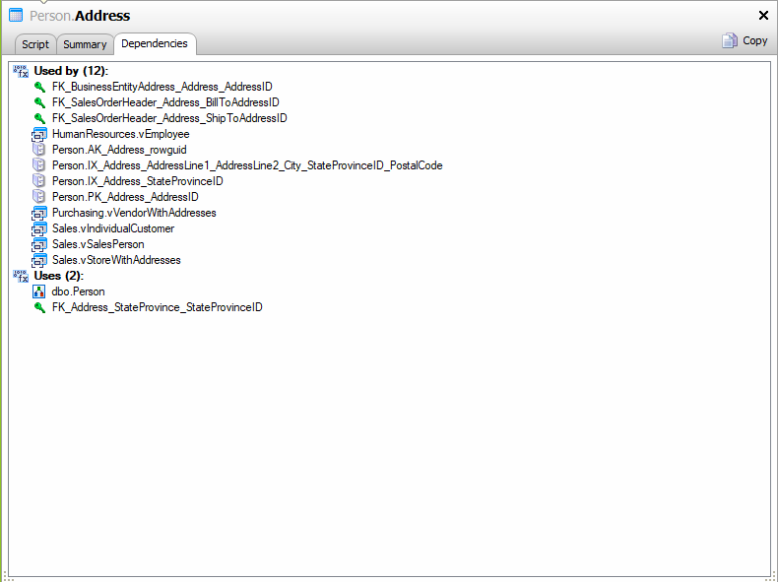Close the Person.Address panel

pos(763,16)
